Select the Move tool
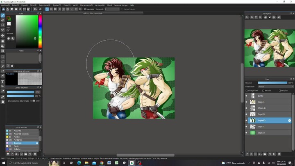 (2, 35)
